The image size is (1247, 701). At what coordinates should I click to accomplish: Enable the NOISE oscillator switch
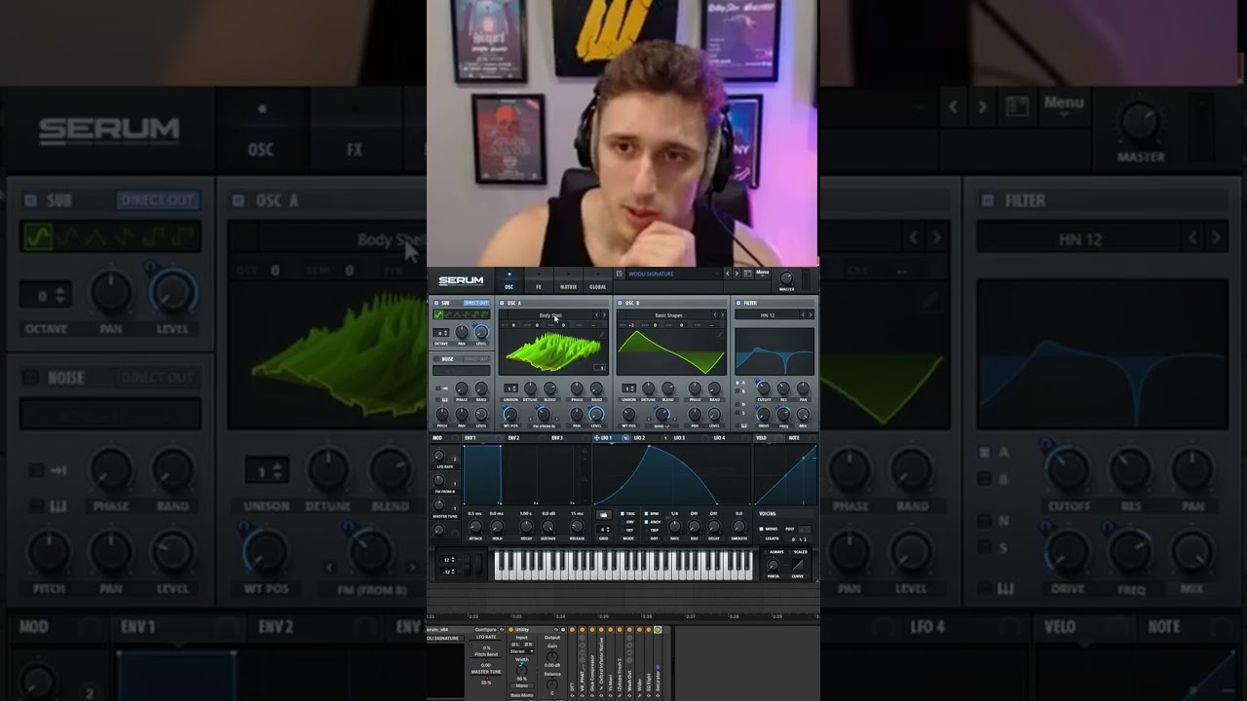pyautogui.click(x=435, y=359)
